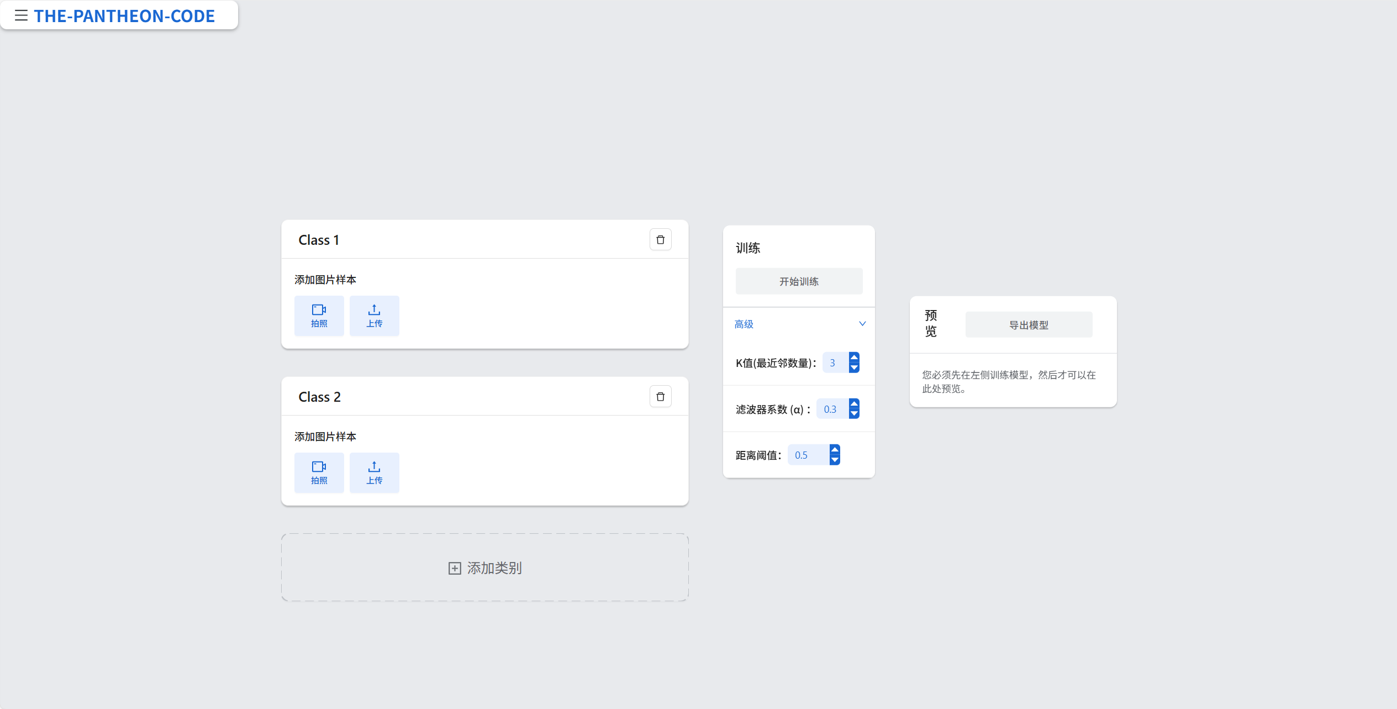Focus the K value input field
The image size is (1397, 709).
pos(834,363)
